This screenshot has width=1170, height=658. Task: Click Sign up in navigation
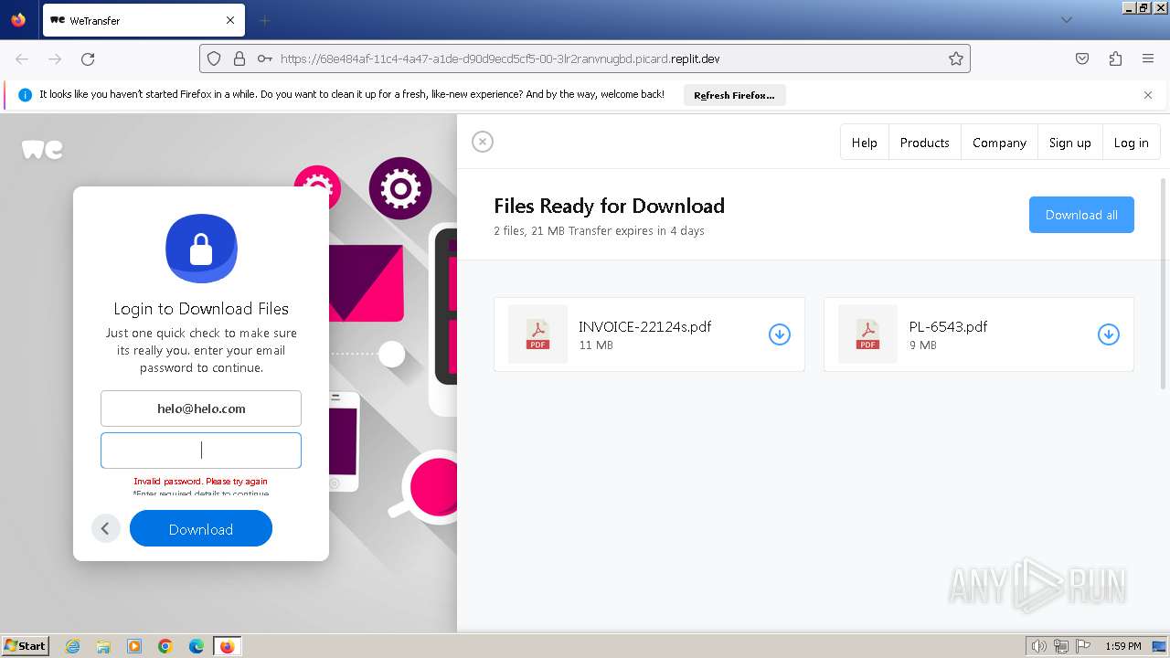pyautogui.click(x=1070, y=143)
